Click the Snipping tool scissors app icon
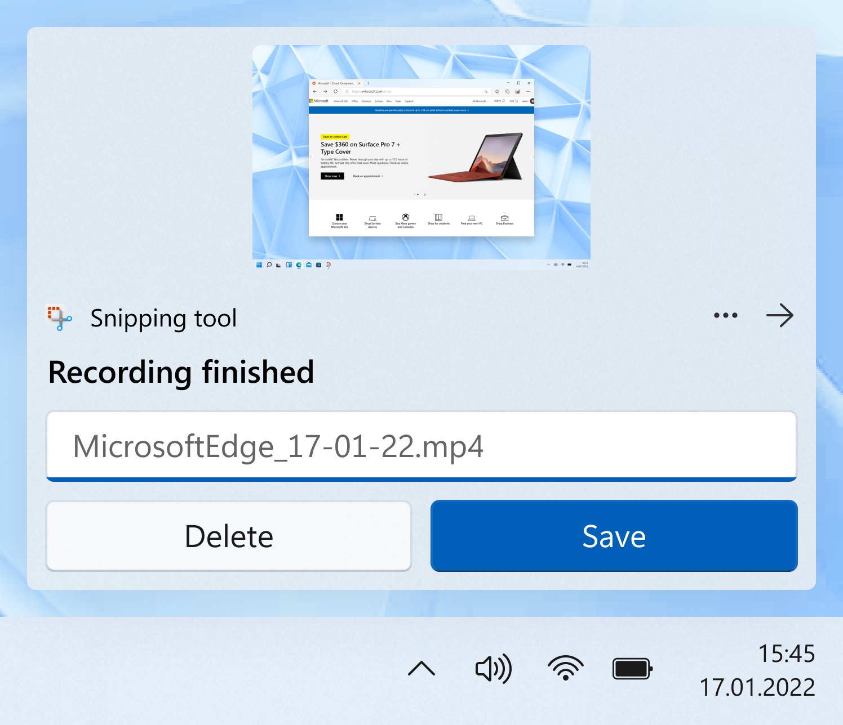The height and width of the screenshot is (725, 843). (x=59, y=318)
